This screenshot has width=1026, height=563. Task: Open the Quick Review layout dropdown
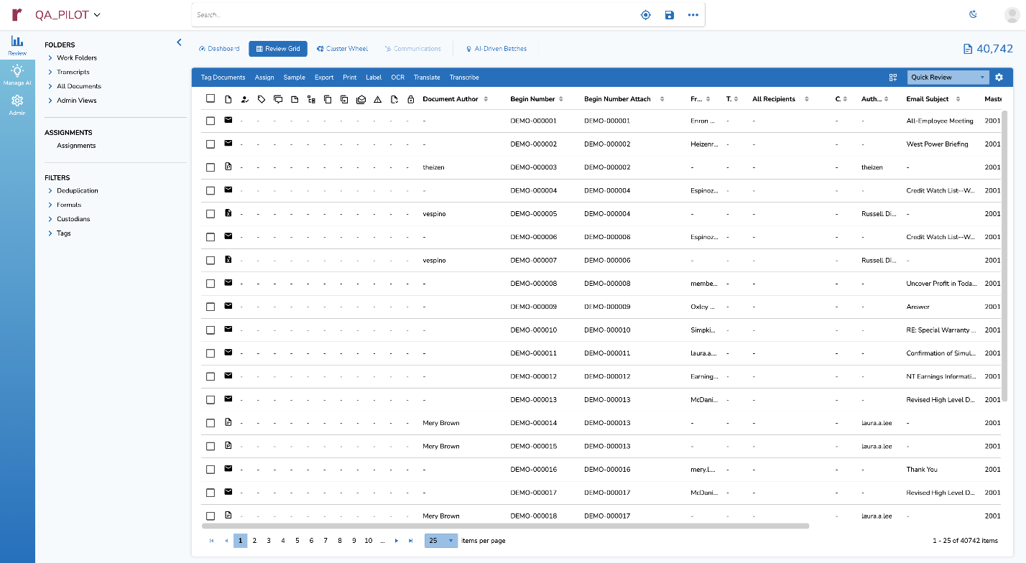[x=948, y=77]
